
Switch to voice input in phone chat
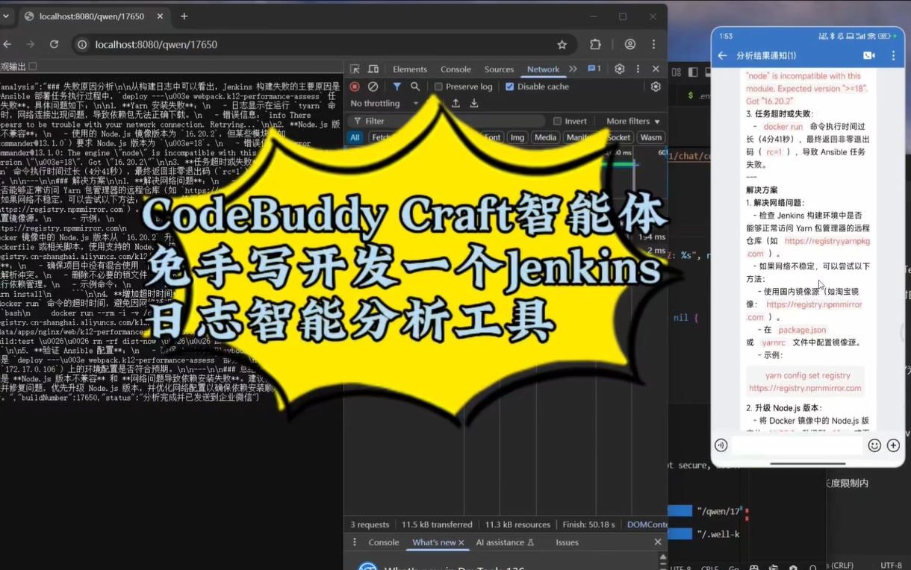click(721, 445)
